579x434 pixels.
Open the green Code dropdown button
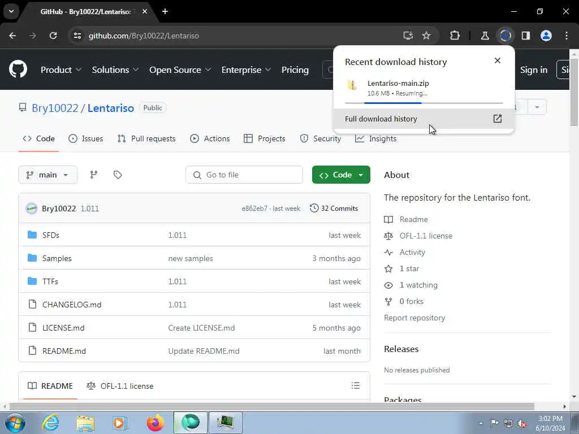[x=341, y=175]
